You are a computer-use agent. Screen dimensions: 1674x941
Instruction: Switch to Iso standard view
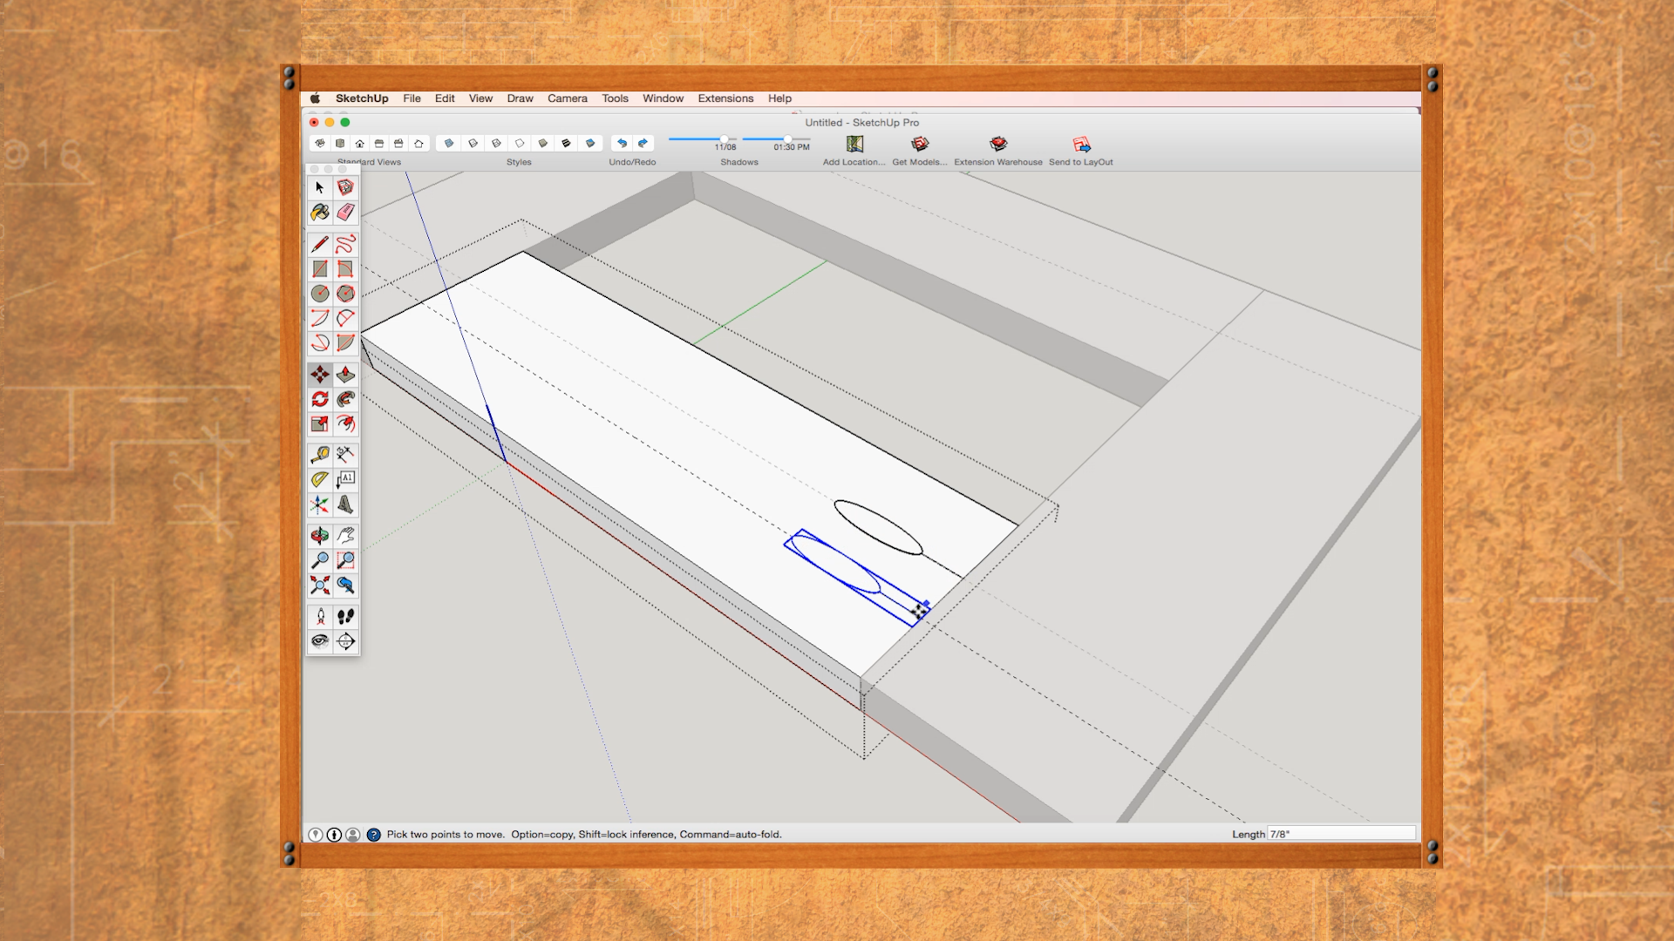click(x=320, y=143)
